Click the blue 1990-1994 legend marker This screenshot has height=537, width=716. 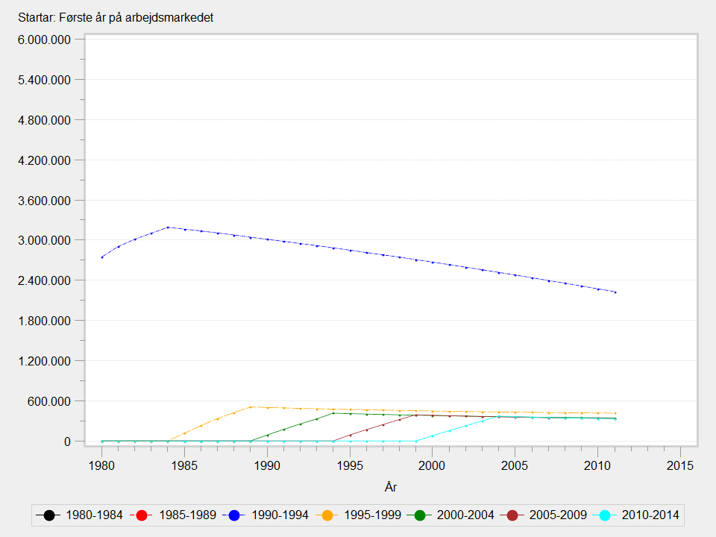(x=235, y=515)
